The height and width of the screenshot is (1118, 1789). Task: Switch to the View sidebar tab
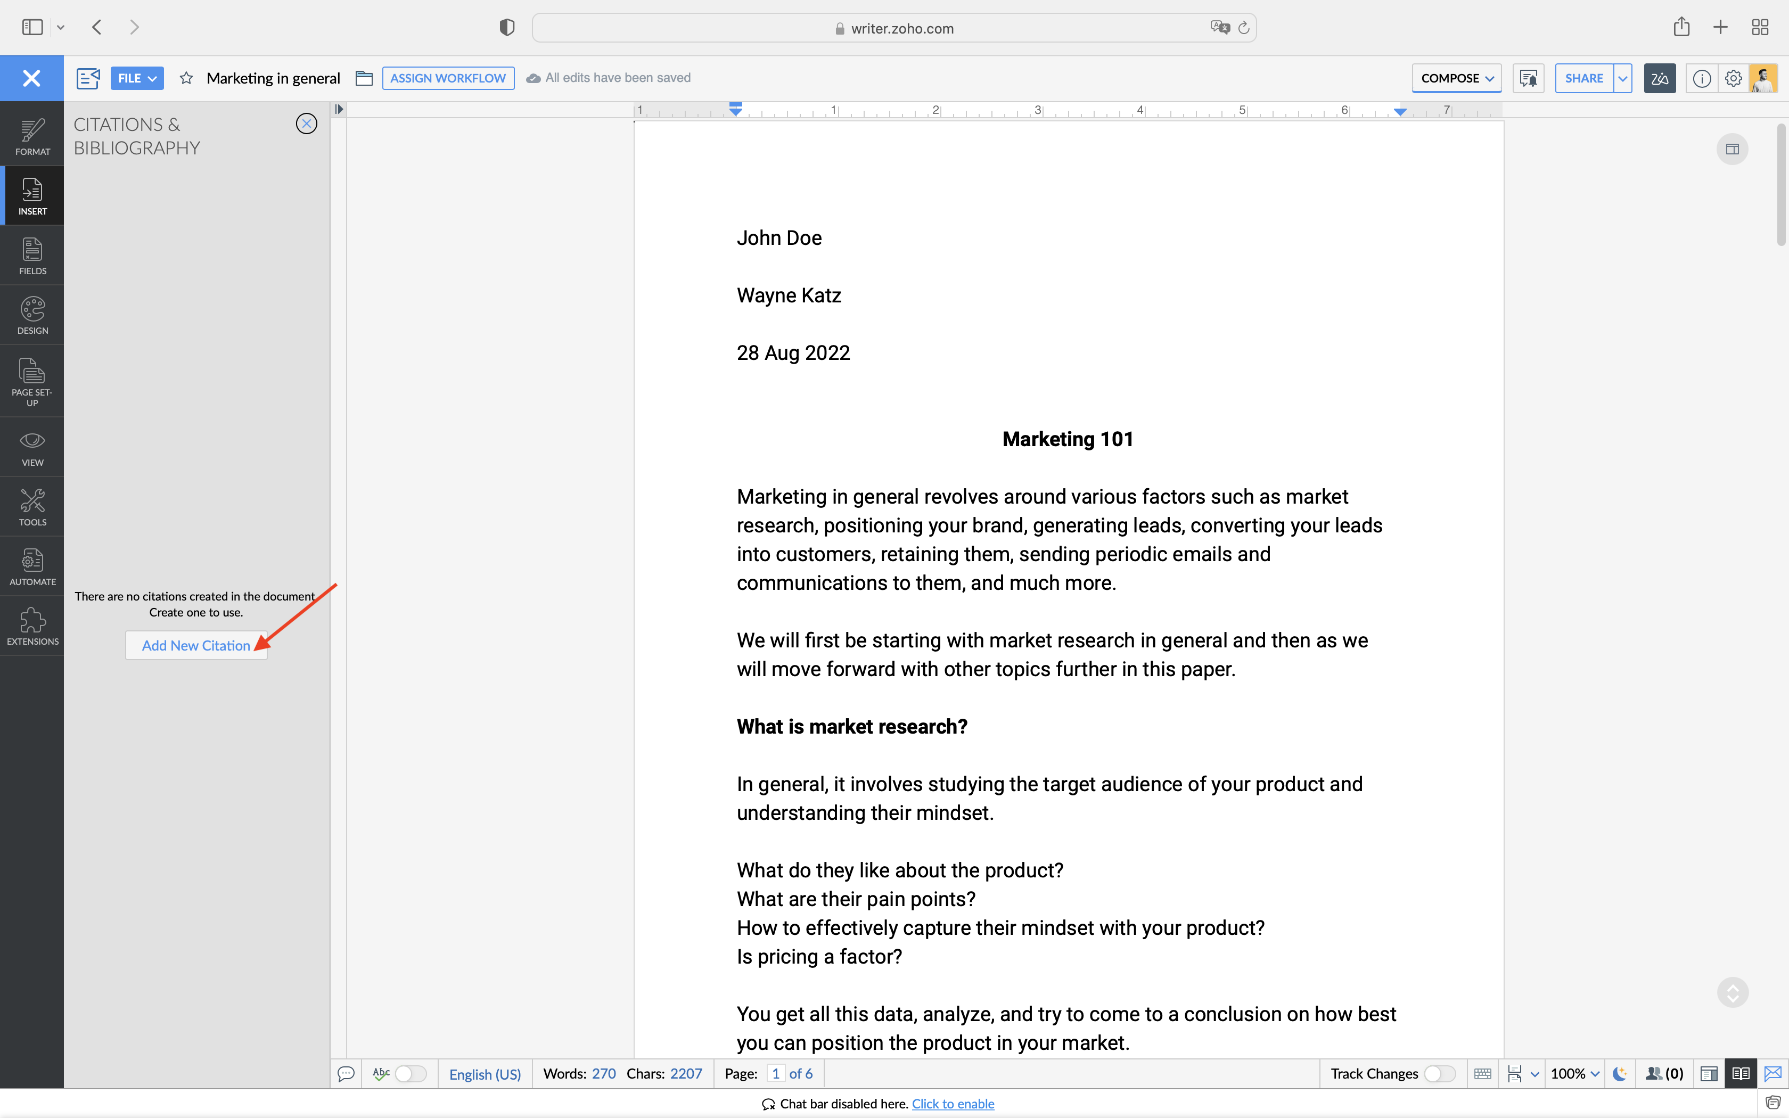[32, 448]
